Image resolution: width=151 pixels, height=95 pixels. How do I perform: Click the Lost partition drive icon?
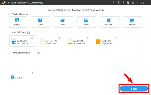tap(42, 41)
